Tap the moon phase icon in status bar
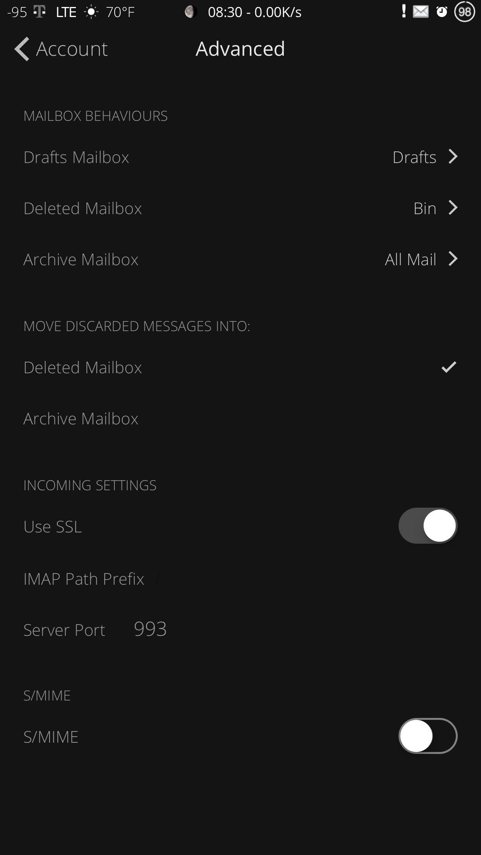Screen dimensions: 481x855 pos(190,12)
